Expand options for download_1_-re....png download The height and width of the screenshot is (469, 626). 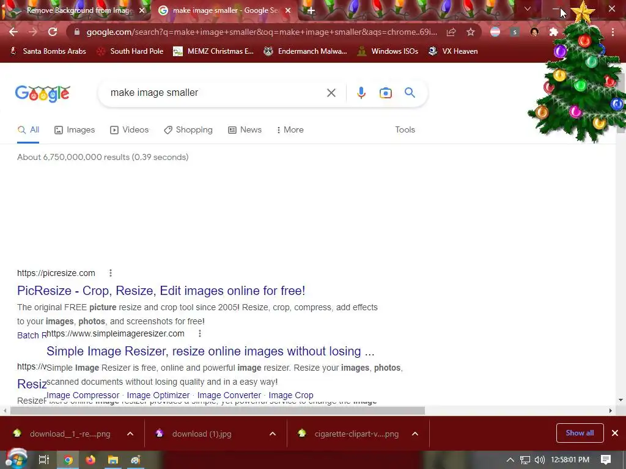click(x=130, y=434)
